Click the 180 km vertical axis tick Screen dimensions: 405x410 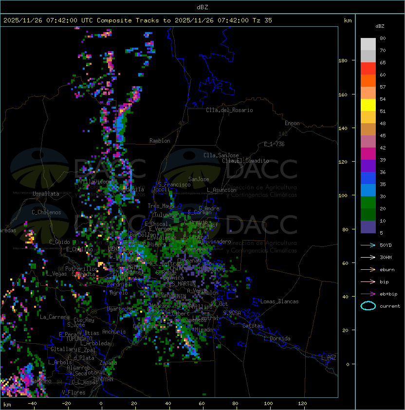coord(343,61)
